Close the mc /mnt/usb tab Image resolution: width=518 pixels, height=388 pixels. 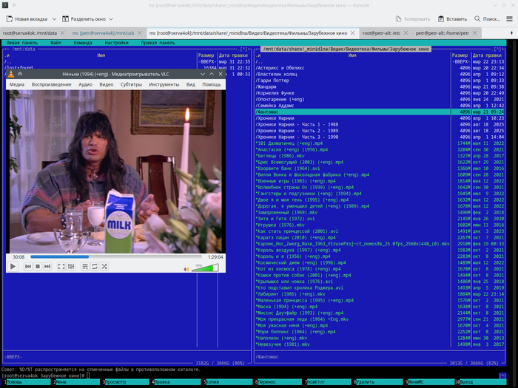pyautogui.click(x=139, y=33)
